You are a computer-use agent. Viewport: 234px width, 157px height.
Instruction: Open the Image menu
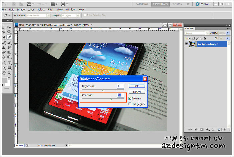click(21, 10)
